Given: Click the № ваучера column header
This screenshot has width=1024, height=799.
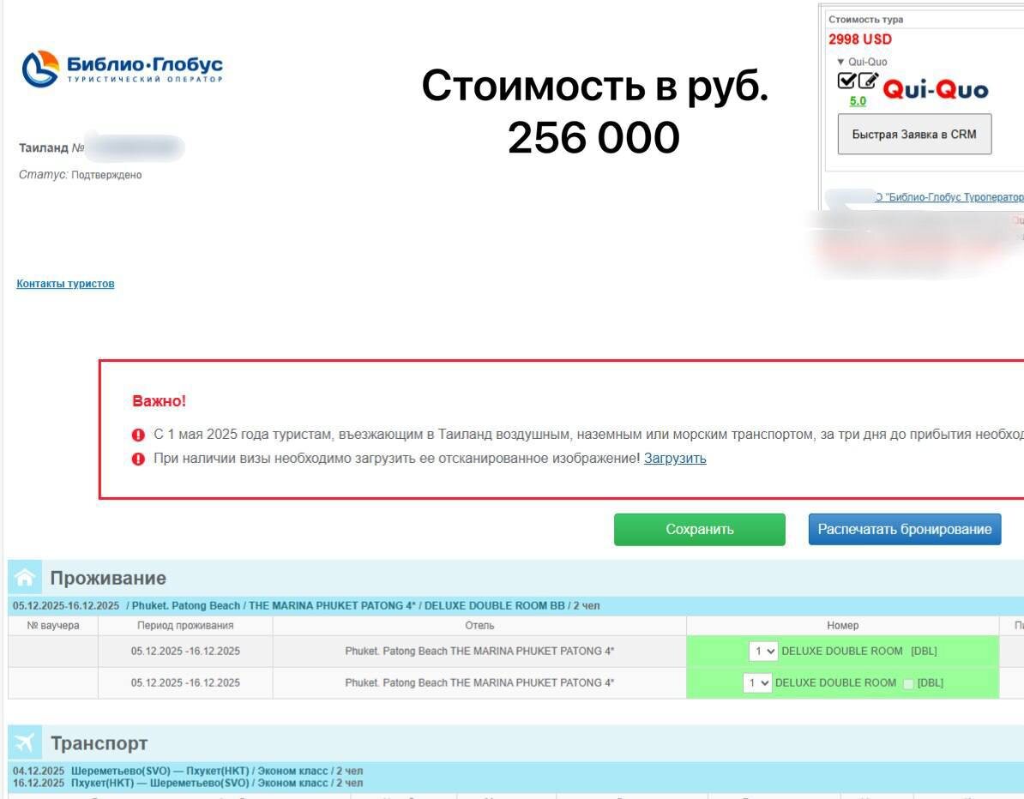Looking at the screenshot, I should coord(53,625).
